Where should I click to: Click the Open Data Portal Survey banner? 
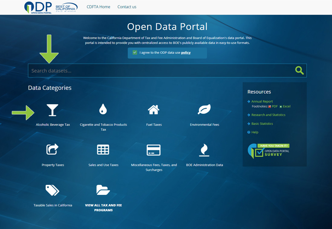[x=269, y=151]
